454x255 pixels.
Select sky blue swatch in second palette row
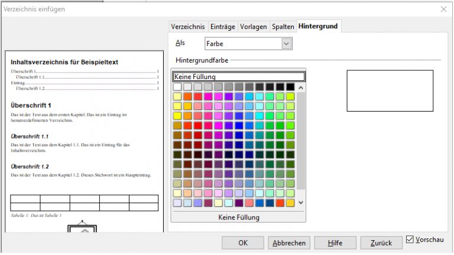click(x=249, y=96)
